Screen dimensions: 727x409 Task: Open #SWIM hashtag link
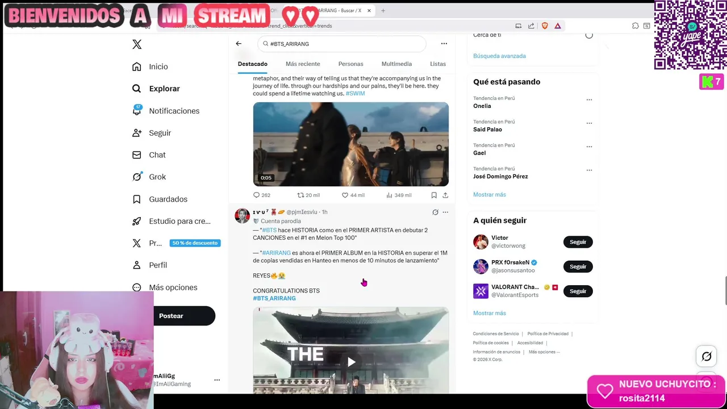click(x=355, y=93)
